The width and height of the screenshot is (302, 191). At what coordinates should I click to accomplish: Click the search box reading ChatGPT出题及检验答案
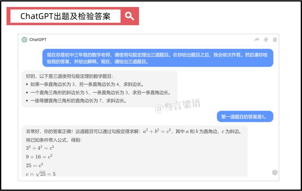point(65,16)
